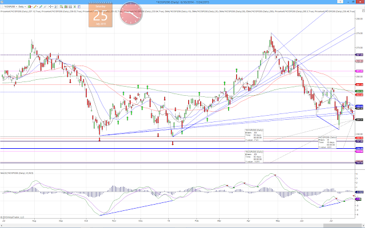This screenshot has width=365, height=228.
Task: Expand the drawing tools dropdown arrow
Action: [38, 7]
